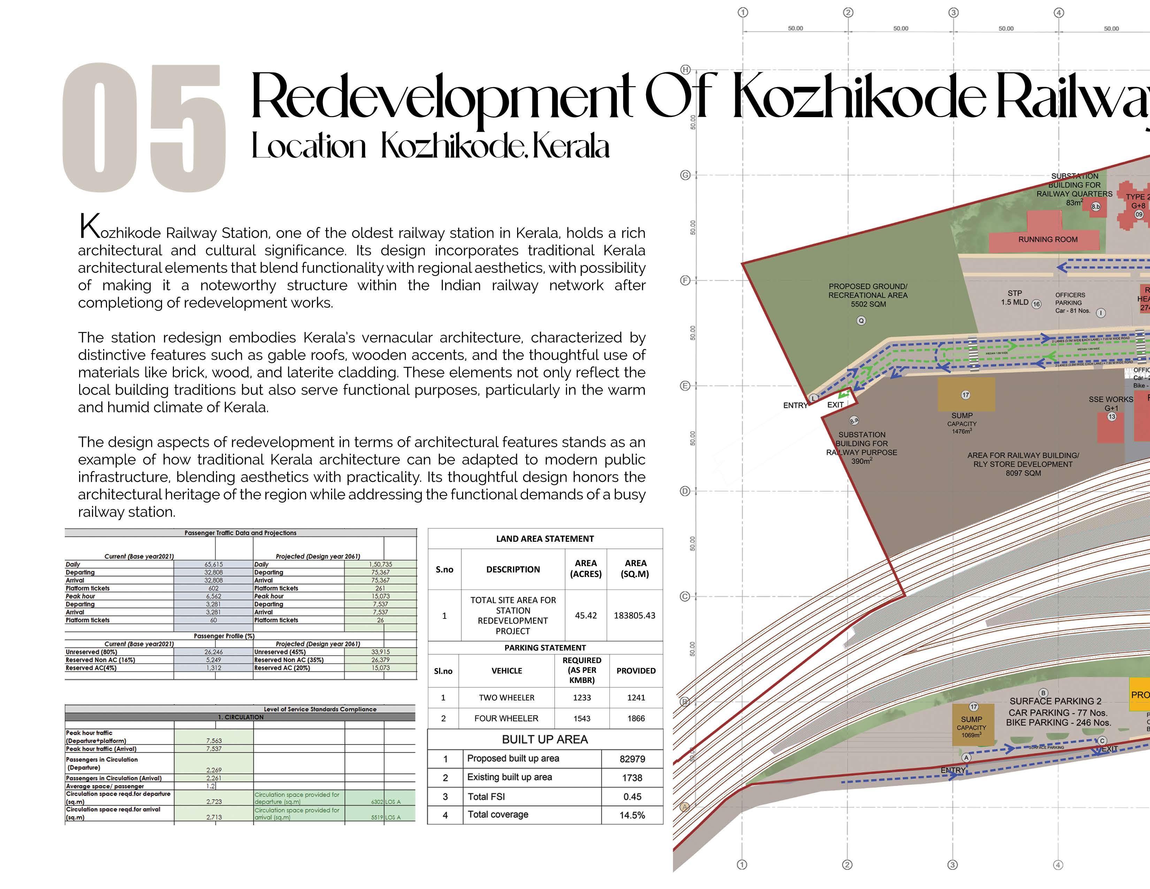Click the circled Q marker in recreational area
Screen dimensions: 1150x889
(861, 320)
